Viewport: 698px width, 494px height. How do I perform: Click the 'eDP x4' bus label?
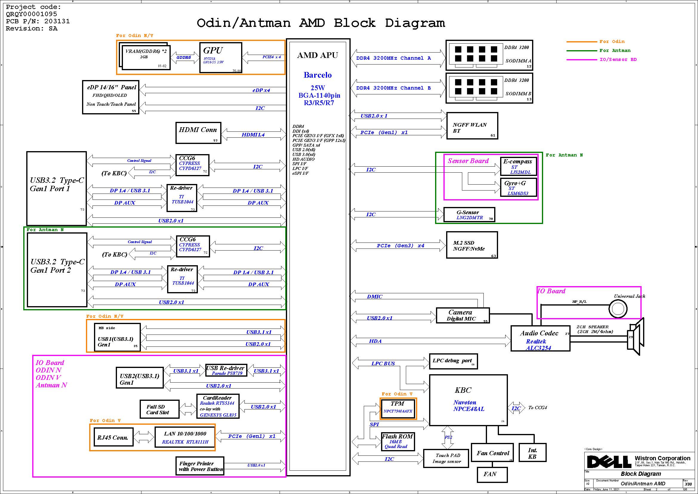coord(261,90)
